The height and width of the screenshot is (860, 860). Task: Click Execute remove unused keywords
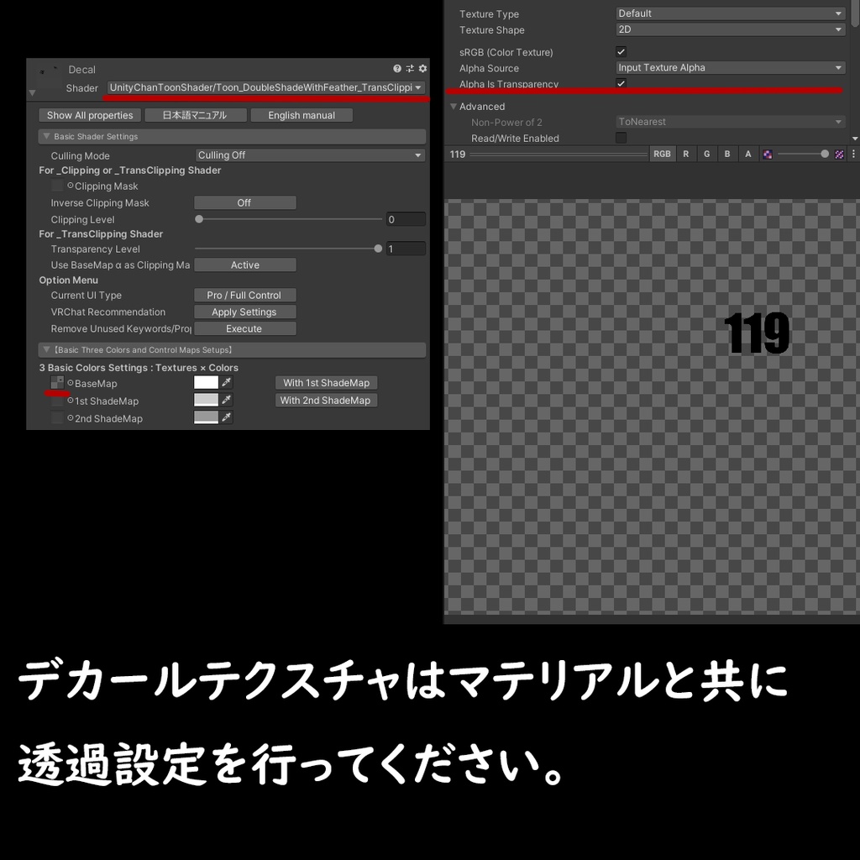tap(244, 328)
